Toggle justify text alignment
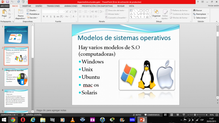Image resolution: width=219 pixels, height=123 pixels. pyautogui.click(x=91, y=16)
